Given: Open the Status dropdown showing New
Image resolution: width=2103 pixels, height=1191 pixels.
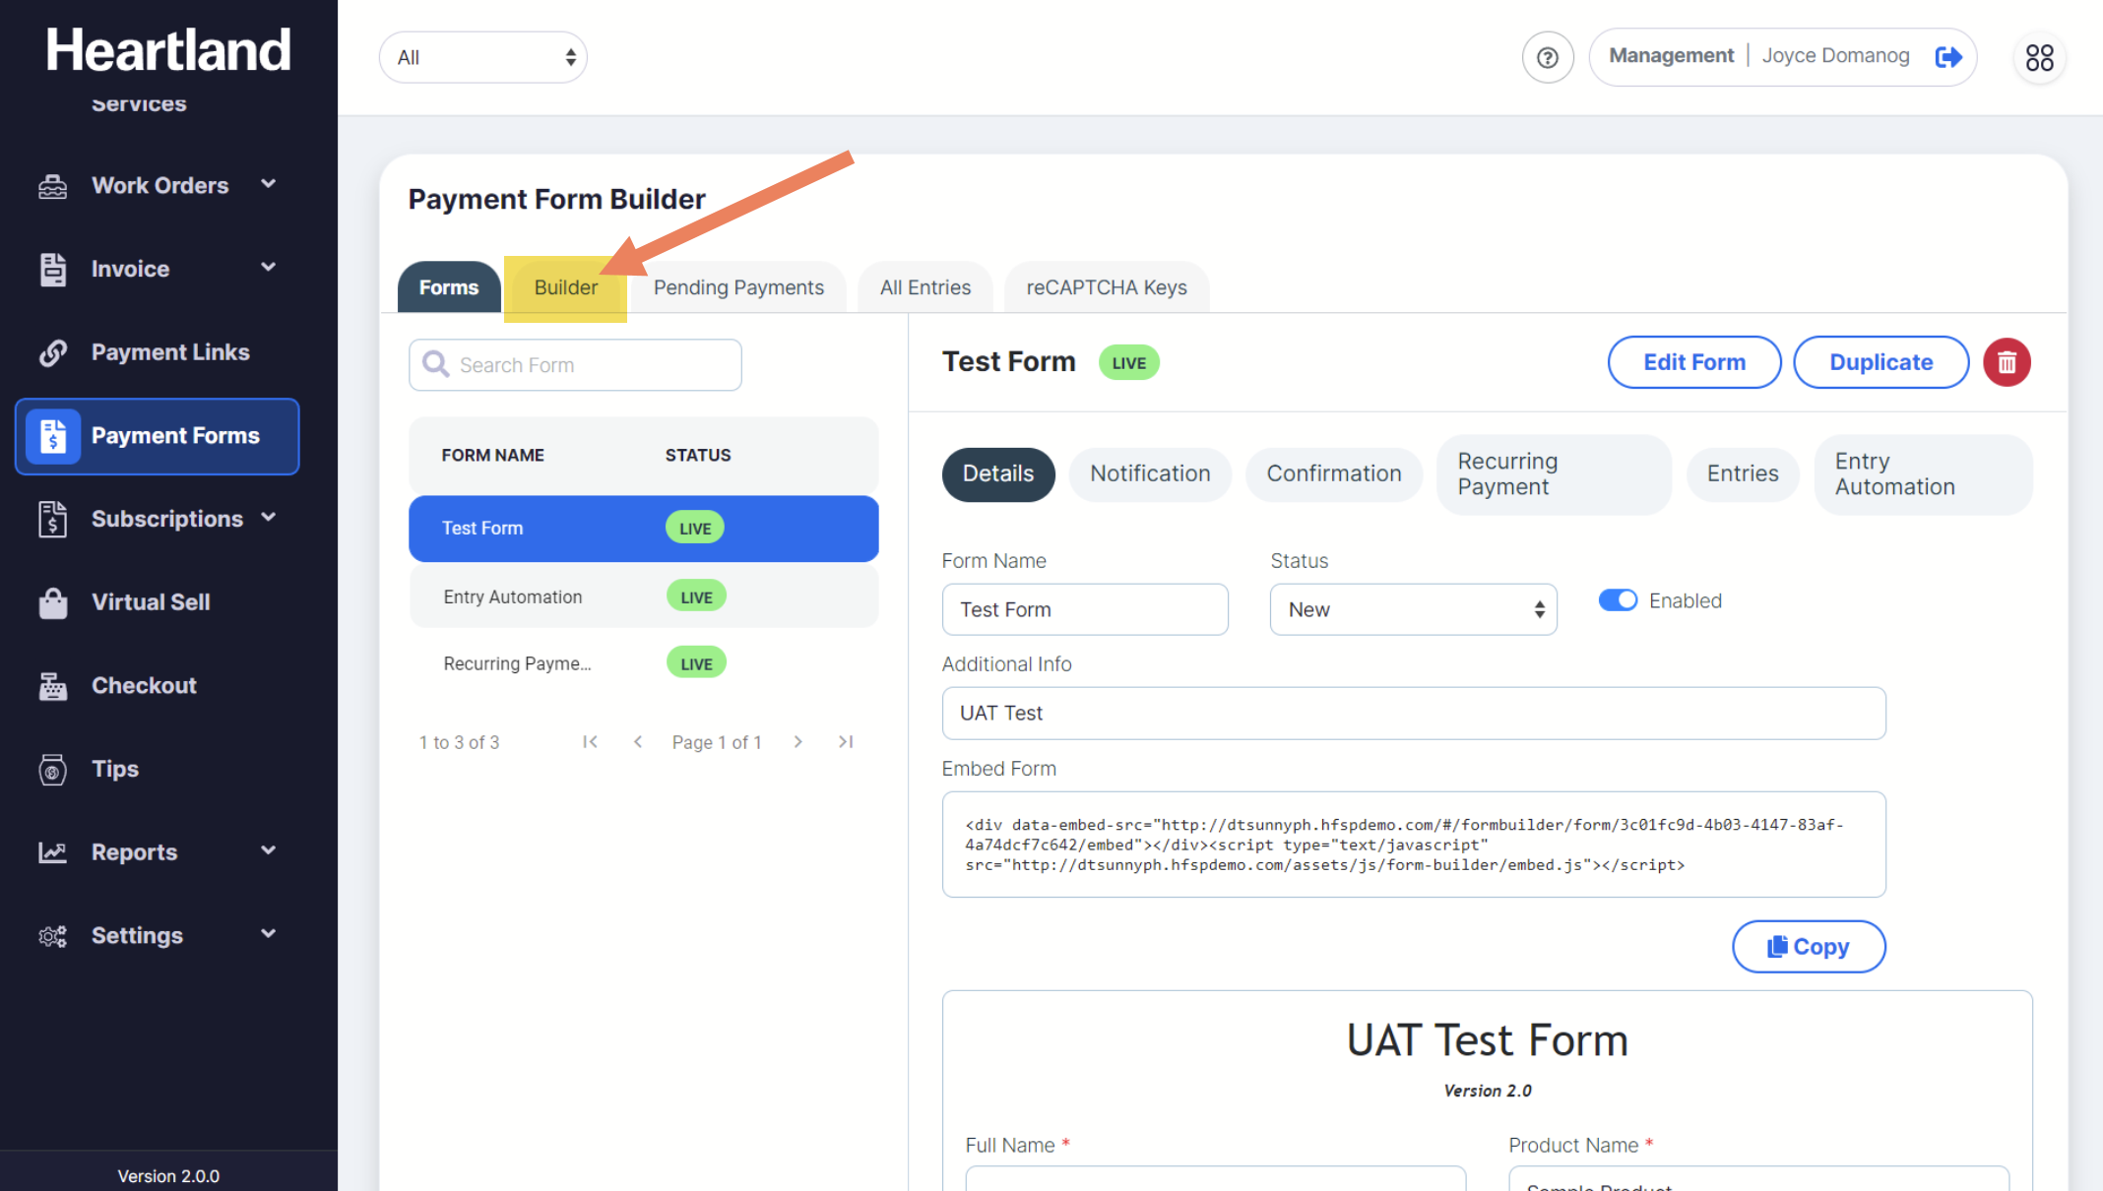Looking at the screenshot, I should coord(1413,609).
